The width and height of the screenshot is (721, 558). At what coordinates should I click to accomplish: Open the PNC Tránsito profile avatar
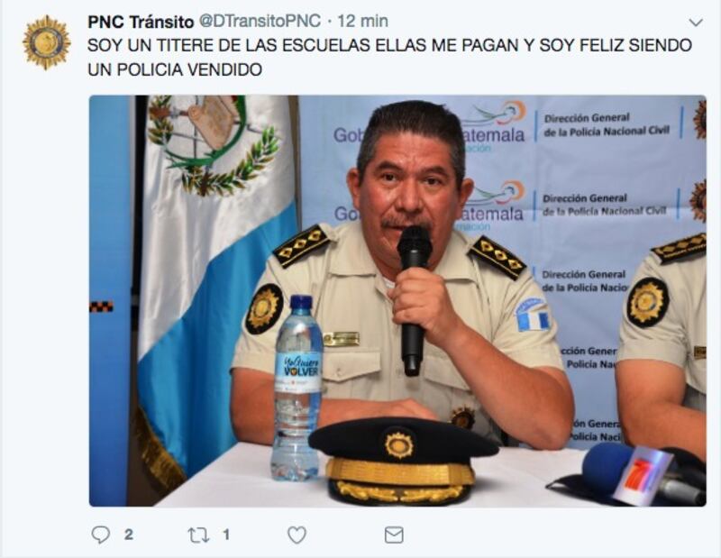[x=47, y=42]
